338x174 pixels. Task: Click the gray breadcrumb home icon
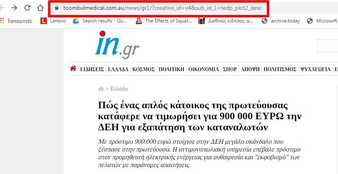pyautogui.click(x=101, y=89)
